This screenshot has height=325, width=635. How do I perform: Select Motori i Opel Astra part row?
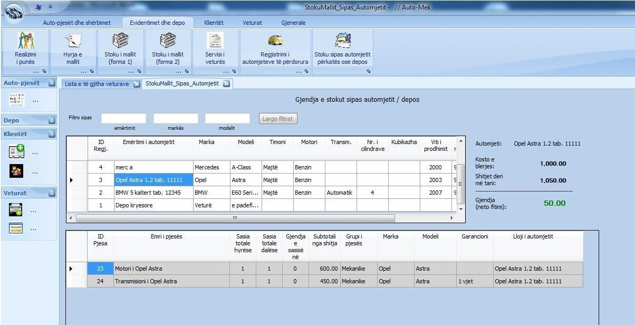tap(324, 269)
